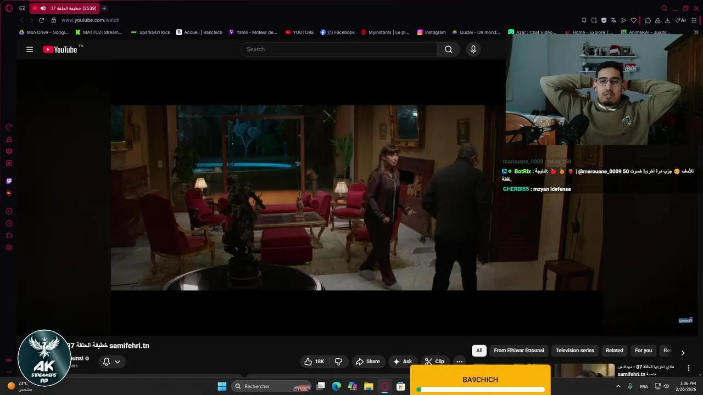Show more chips with right chevron
Image resolution: width=703 pixels, height=395 pixels.
point(683,353)
